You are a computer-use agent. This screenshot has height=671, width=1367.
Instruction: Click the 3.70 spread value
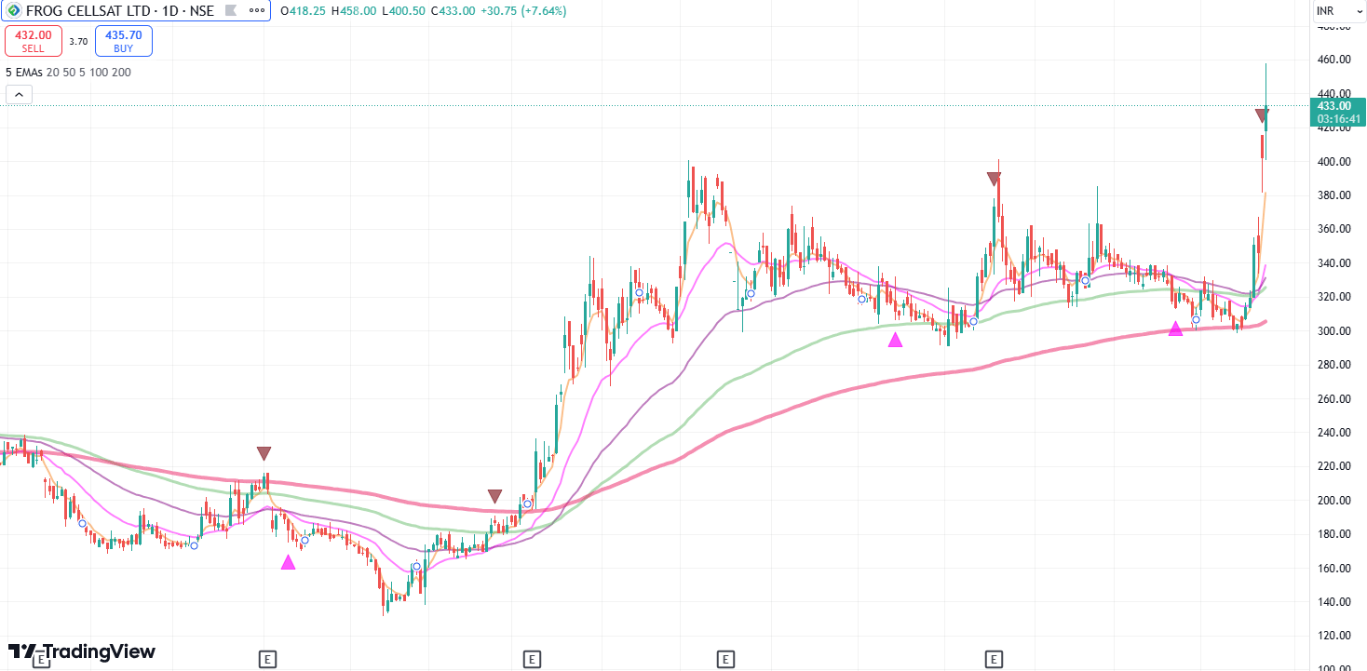pyautogui.click(x=78, y=41)
